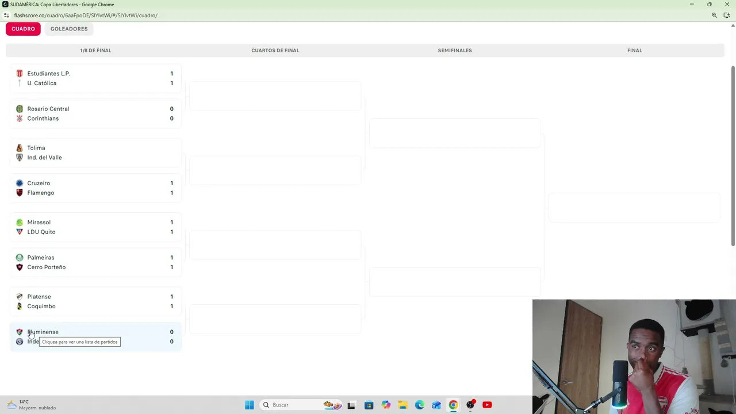Select the Cruzeiro team name
The height and width of the screenshot is (414, 736).
click(x=39, y=183)
